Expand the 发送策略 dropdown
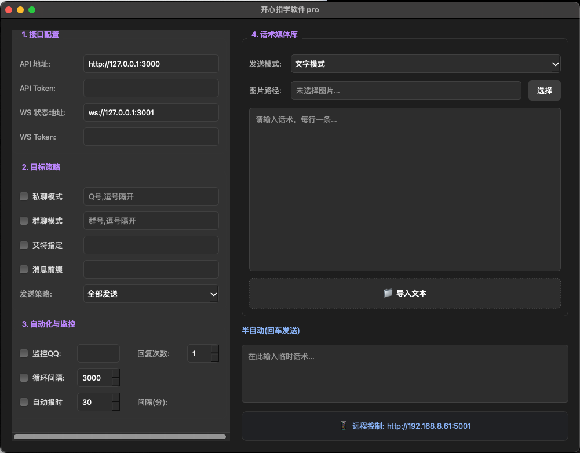Screen dimensions: 580x453 (151, 294)
